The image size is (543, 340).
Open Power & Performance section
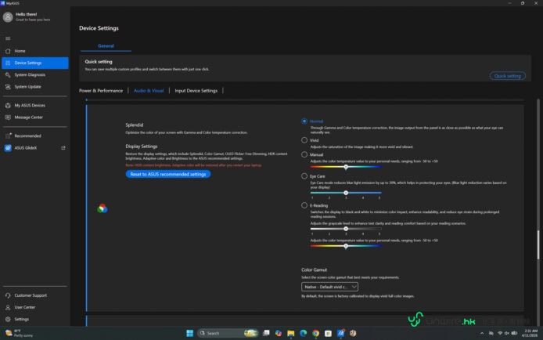(101, 90)
